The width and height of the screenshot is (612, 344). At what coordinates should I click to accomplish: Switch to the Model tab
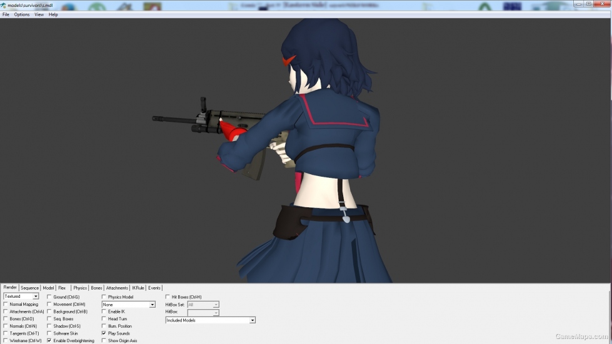tap(48, 288)
